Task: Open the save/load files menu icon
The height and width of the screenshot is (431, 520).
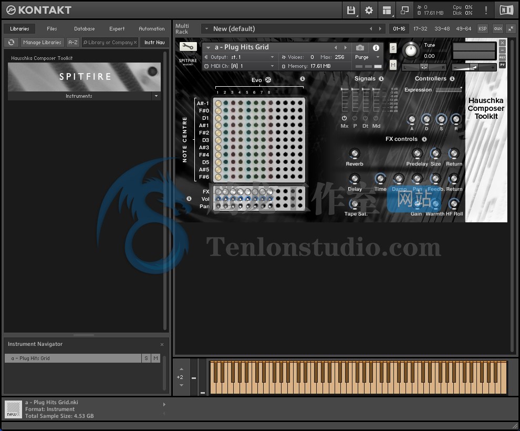Action: tap(351, 11)
